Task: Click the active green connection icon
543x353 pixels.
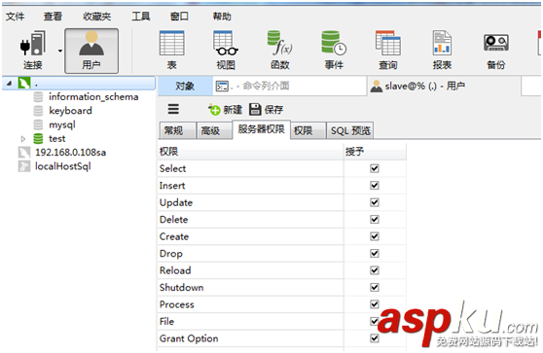Action: click(x=24, y=83)
